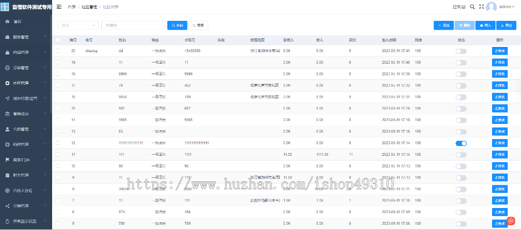Click the 删除 delete button

(x=464, y=25)
